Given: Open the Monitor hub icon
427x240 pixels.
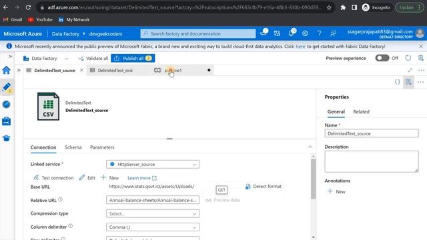Looking at the screenshot, I should click(x=6, y=104).
